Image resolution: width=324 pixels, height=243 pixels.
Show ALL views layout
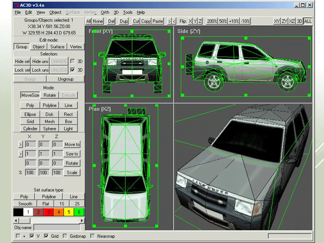click(x=308, y=21)
